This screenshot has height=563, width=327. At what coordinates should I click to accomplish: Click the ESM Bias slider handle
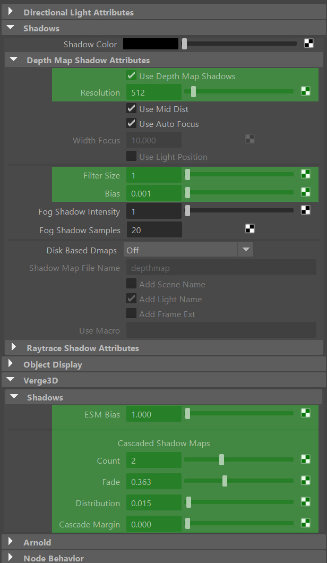tap(187, 414)
